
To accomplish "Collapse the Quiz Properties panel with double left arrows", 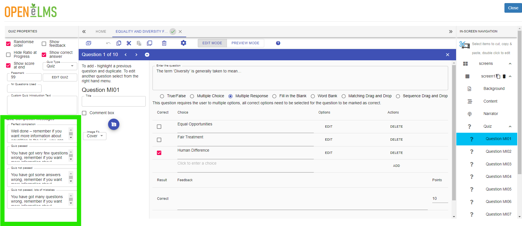I will pyautogui.click(x=84, y=32).
